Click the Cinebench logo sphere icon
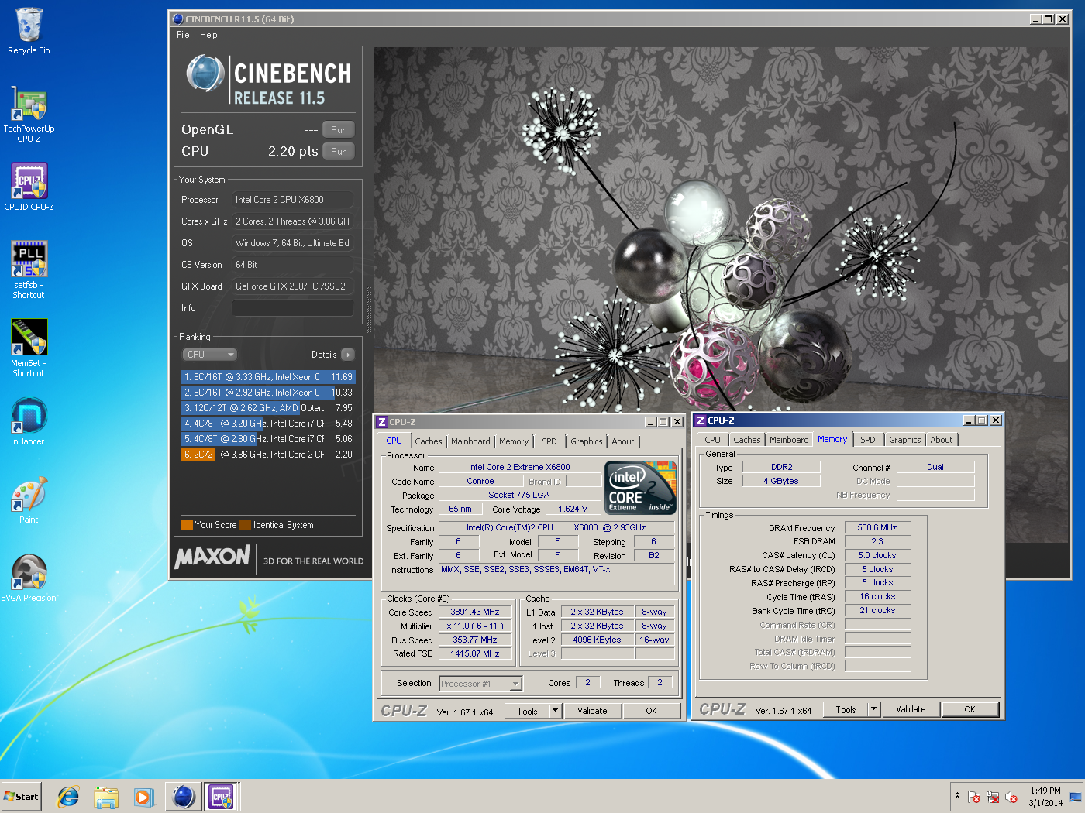 tap(205, 75)
